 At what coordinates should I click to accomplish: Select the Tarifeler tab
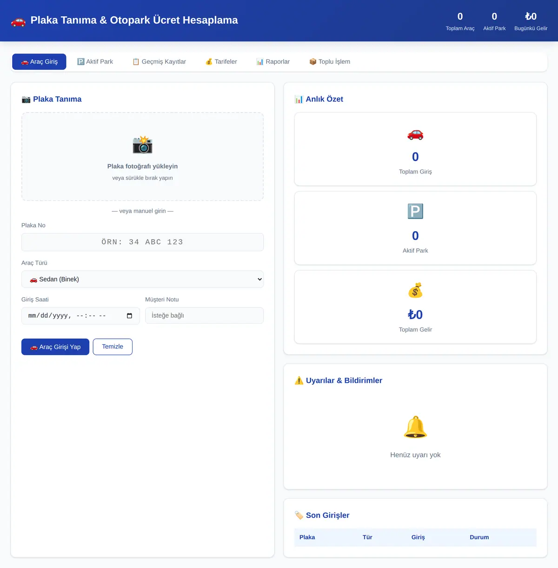(x=221, y=62)
